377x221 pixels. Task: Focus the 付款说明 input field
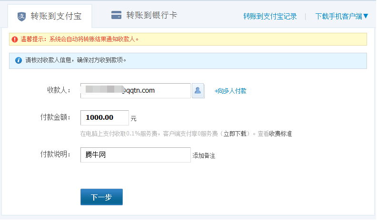point(136,155)
